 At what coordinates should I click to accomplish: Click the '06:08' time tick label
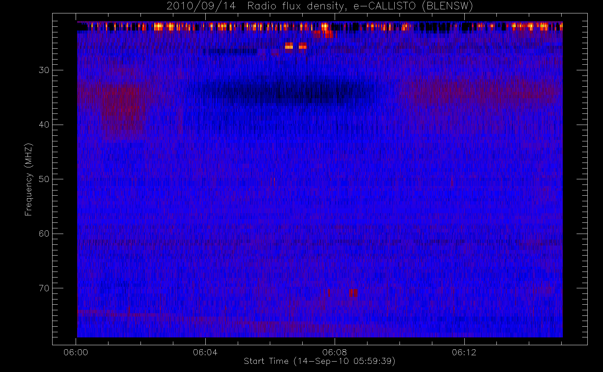coord(335,352)
